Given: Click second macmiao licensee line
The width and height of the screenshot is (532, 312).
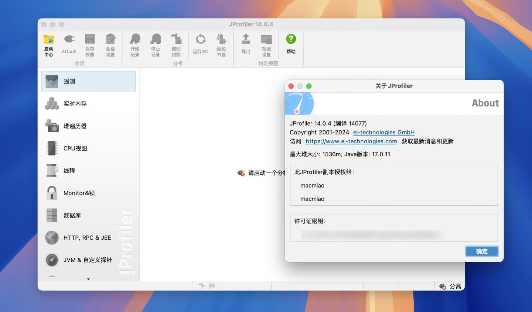Looking at the screenshot, I should click(312, 199).
